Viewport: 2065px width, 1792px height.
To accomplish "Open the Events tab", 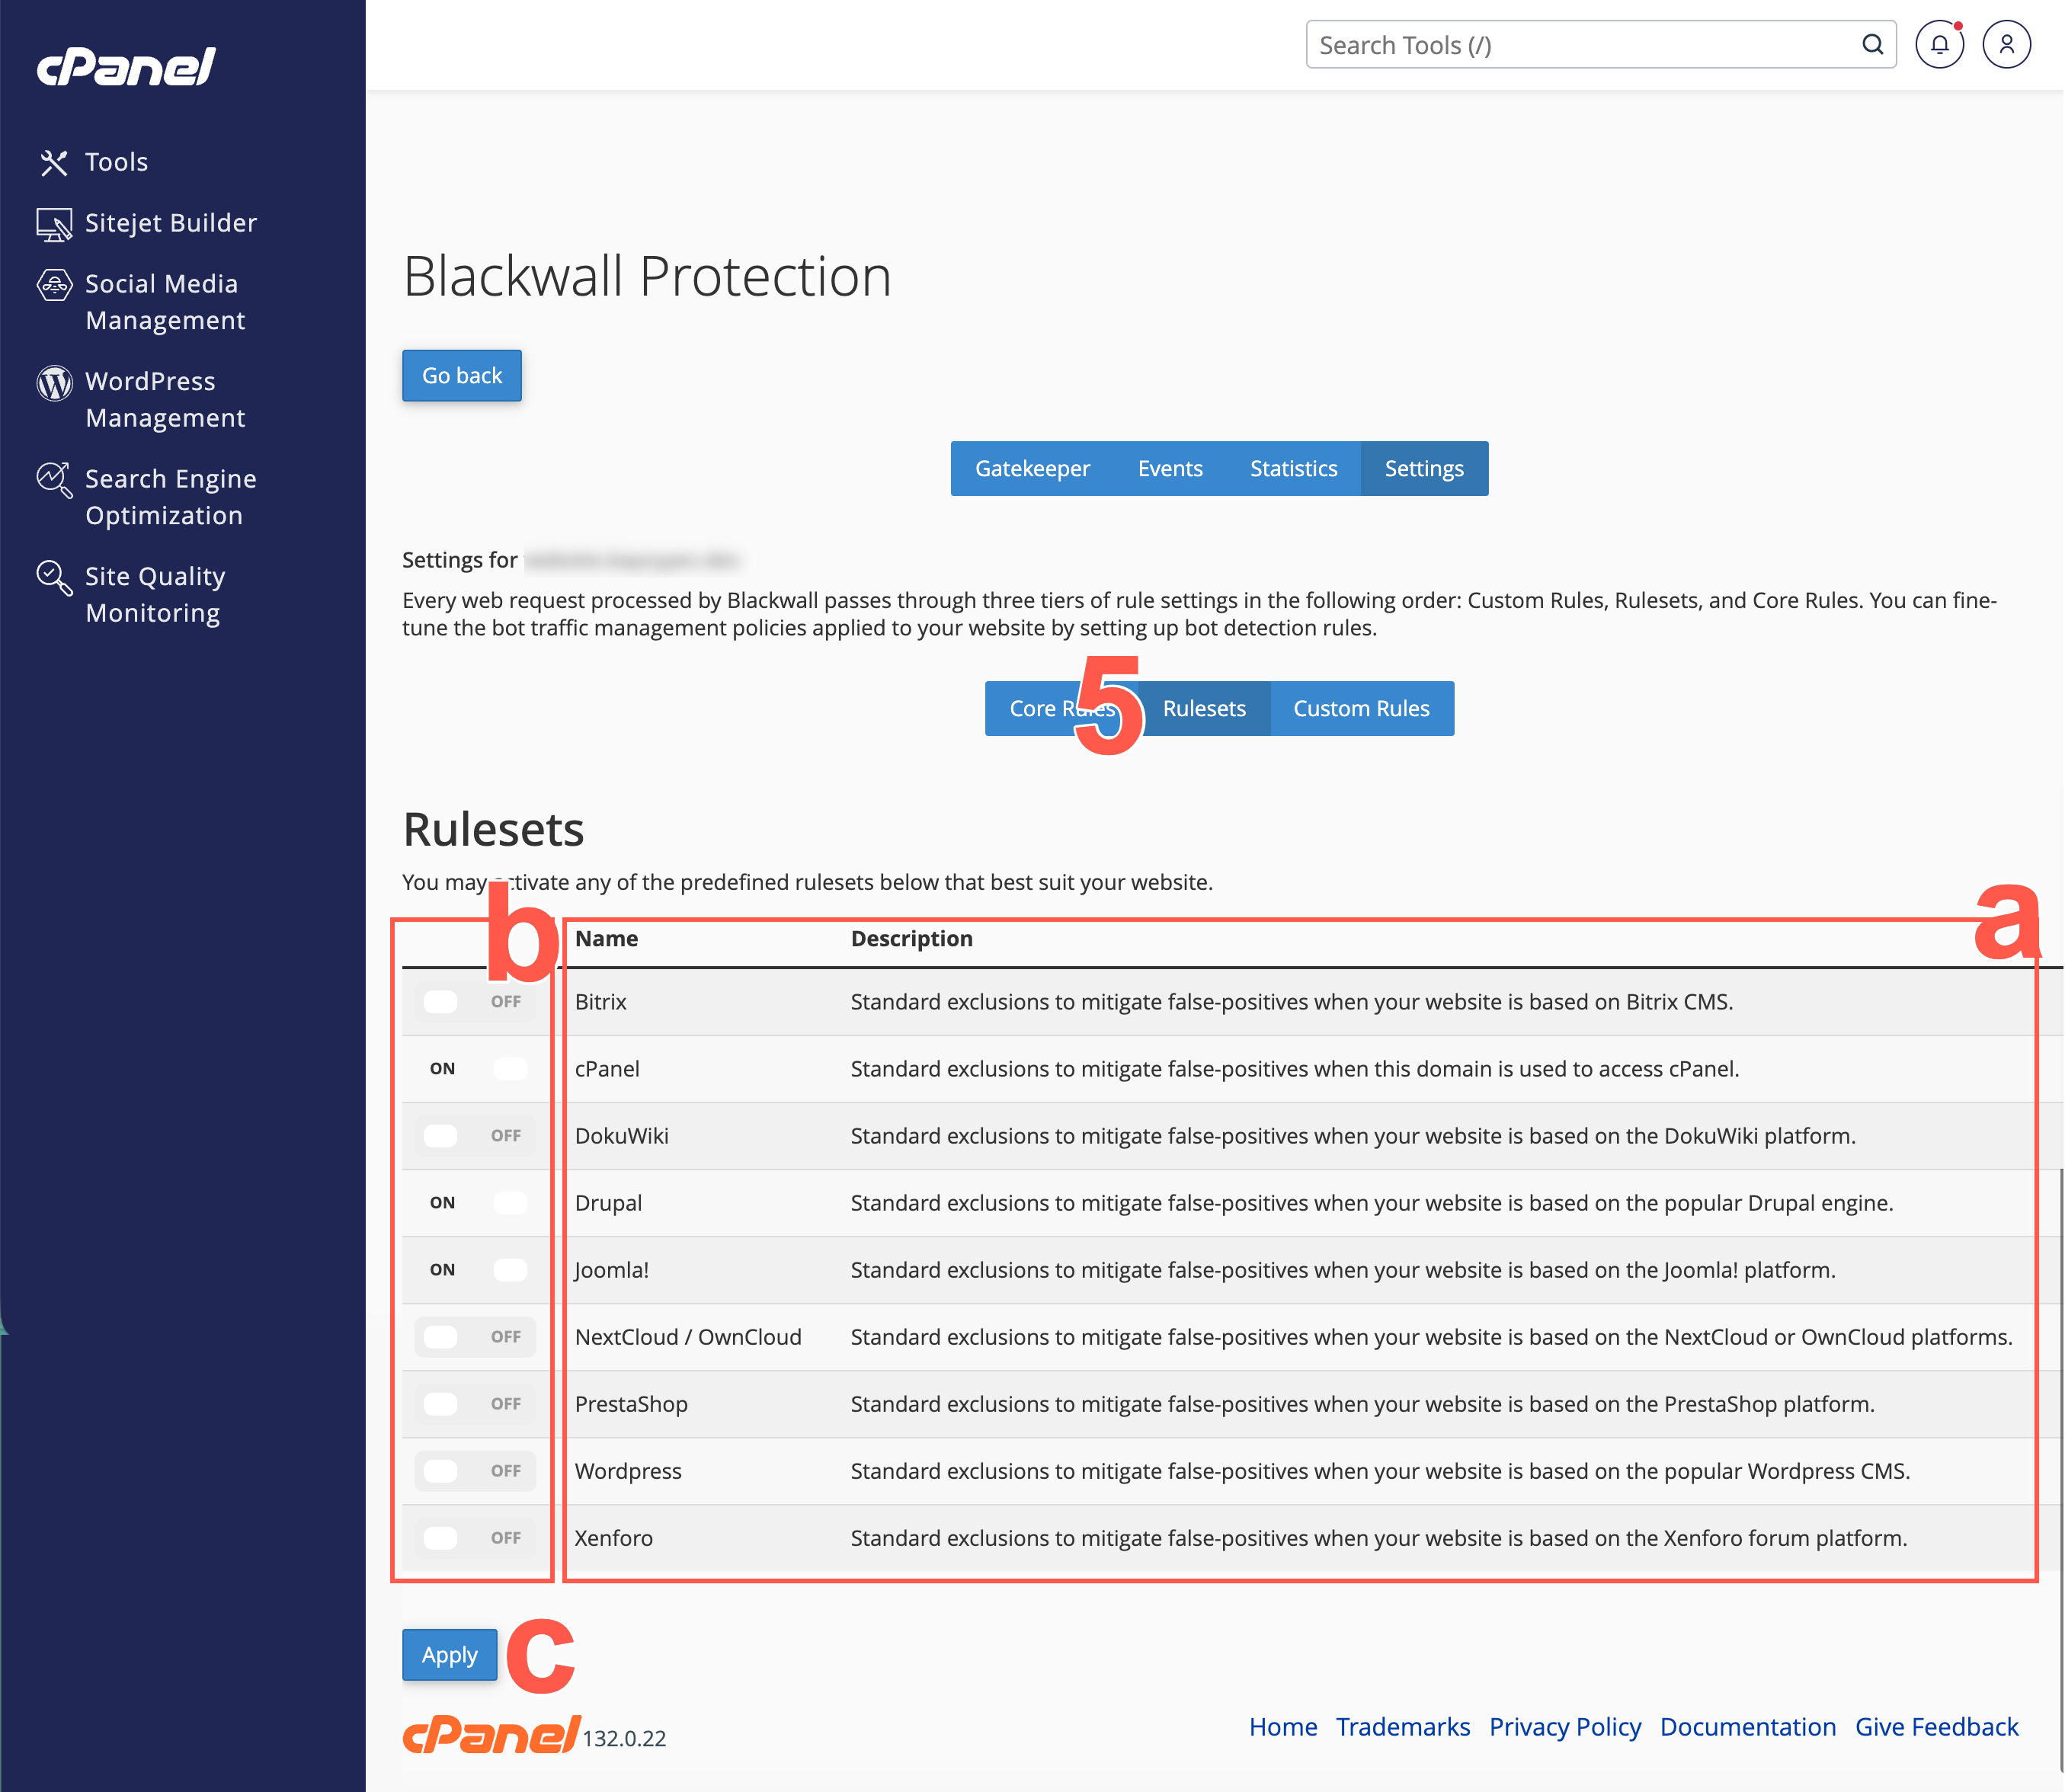I will 1170,469.
